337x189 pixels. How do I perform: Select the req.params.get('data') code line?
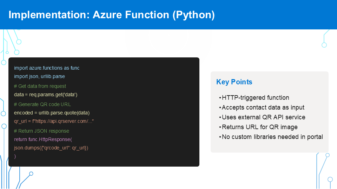(x=46, y=94)
